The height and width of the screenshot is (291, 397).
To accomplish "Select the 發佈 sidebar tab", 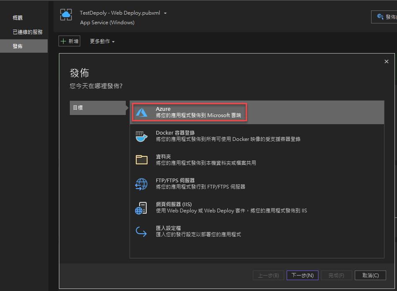I will [x=18, y=46].
